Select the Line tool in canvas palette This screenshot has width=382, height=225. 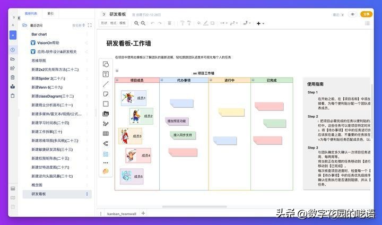pyautogui.click(x=106, y=84)
